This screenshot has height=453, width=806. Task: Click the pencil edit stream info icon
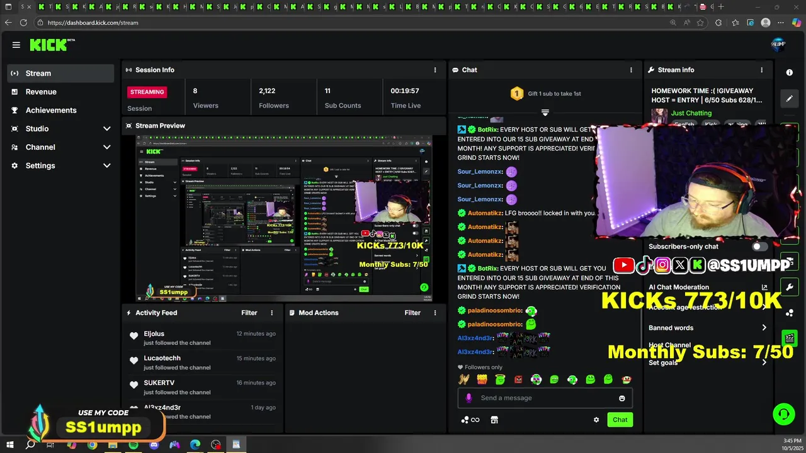[x=790, y=99]
